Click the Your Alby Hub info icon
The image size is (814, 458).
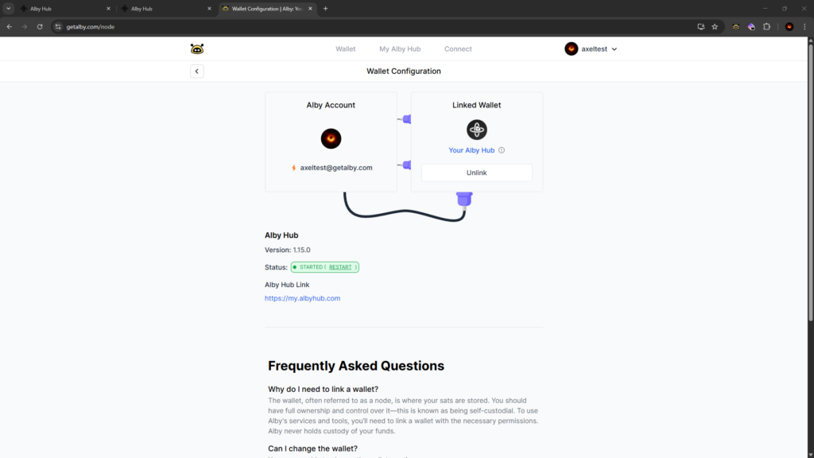pyautogui.click(x=502, y=150)
